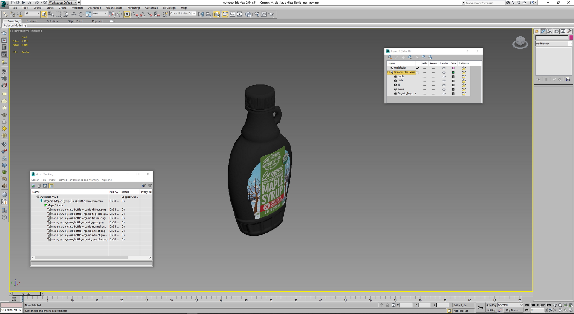Click Select Highlighted Objects in Layer dialog
This screenshot has height=314, width=574.
click(x=410, y=57)
